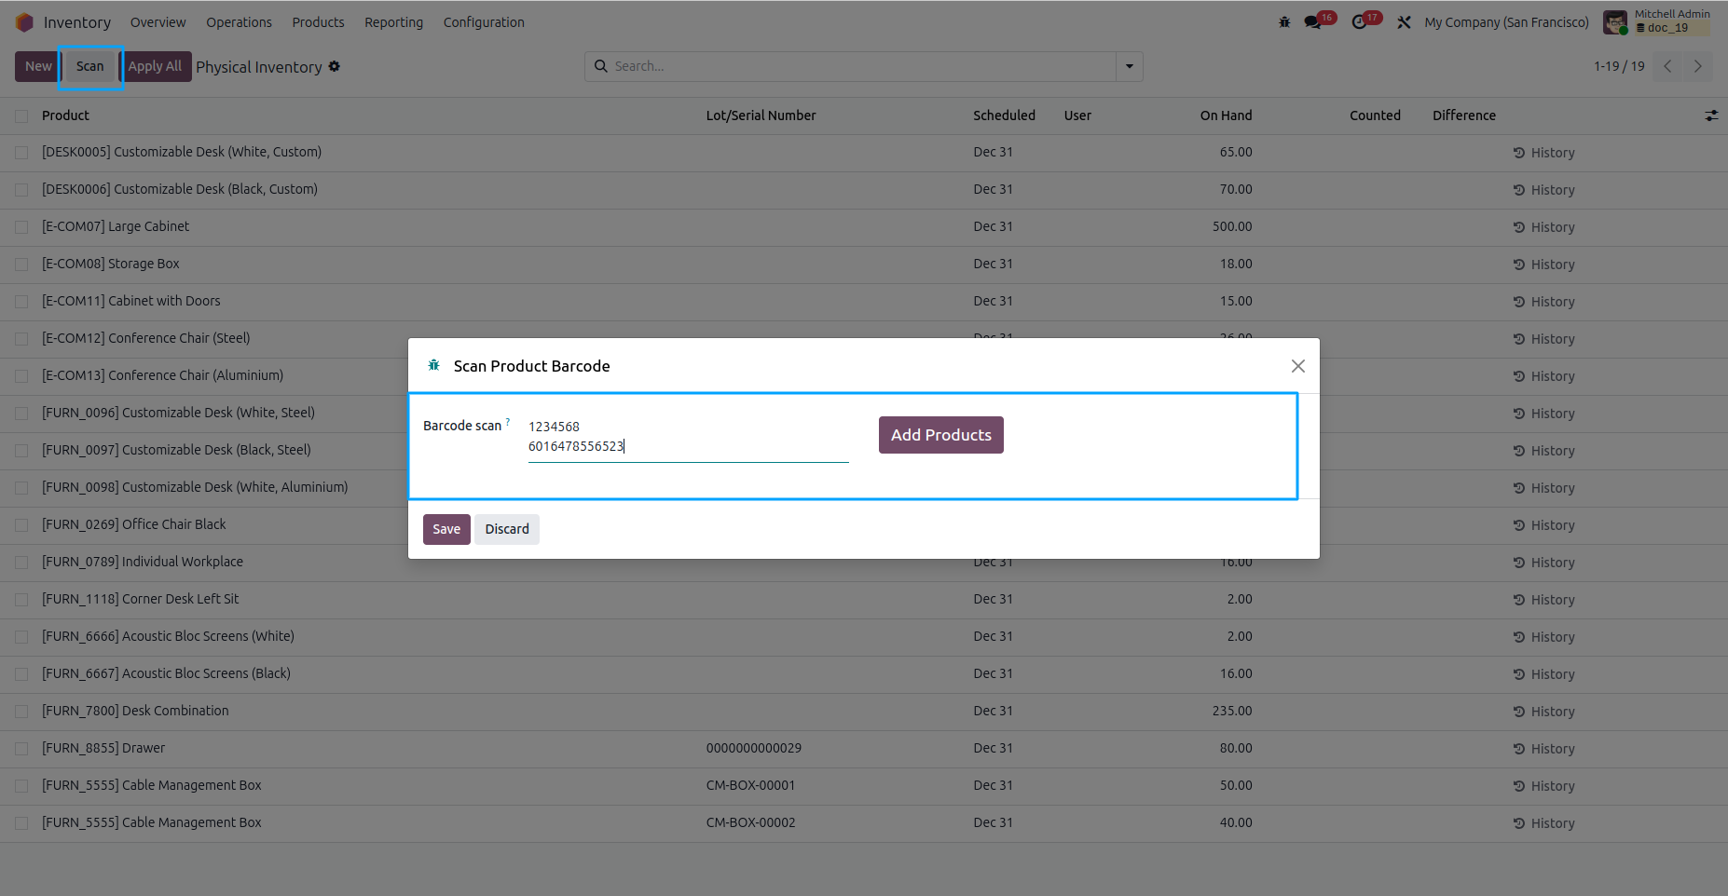Open Physical Inventory gear settings icon
The width and height of the screenshot is (1728, 896).
pos(335,66)
